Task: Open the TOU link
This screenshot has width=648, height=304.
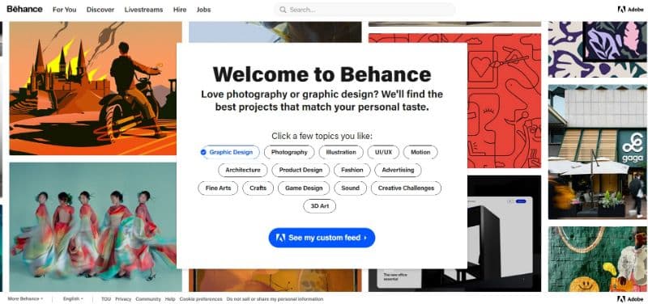Action: pyautogui.click(x=106, y=299)
